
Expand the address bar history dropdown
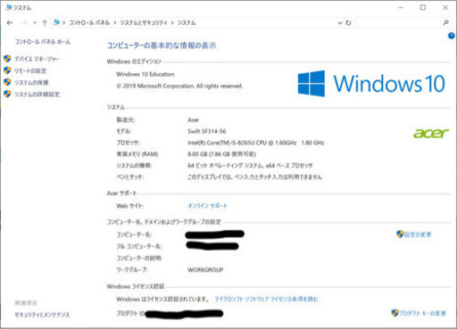coord(340,23)
